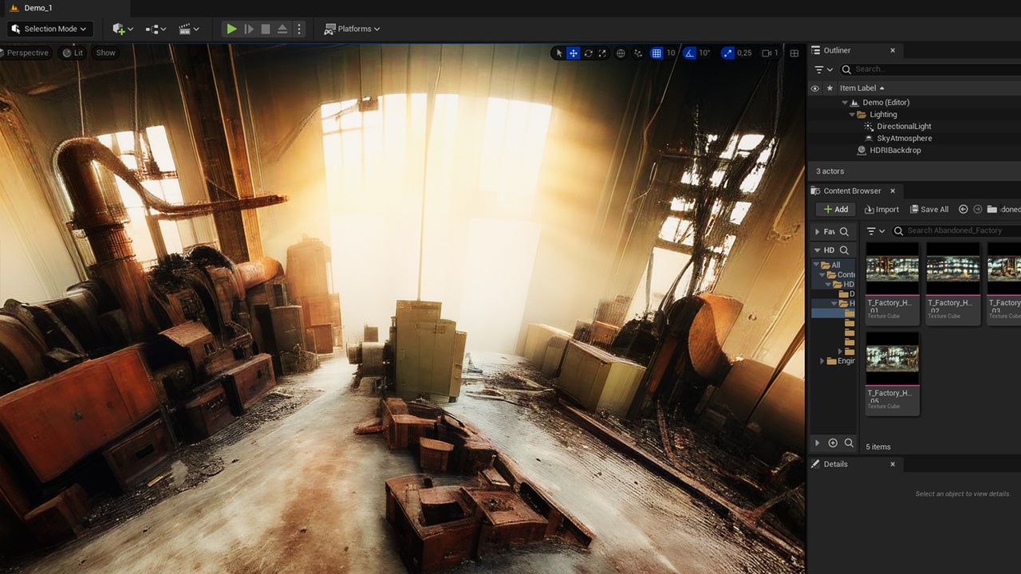Switch viewport layout with maximize icon
This screenshot has height=574, width=1021.
point(794,53)
